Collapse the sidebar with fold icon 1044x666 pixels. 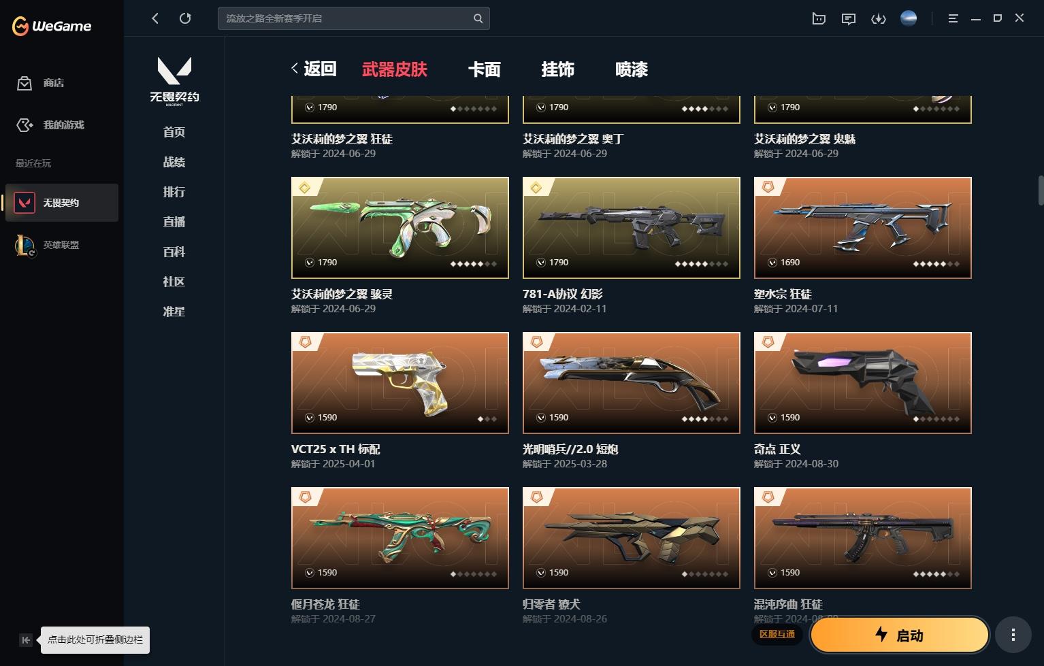26,639
